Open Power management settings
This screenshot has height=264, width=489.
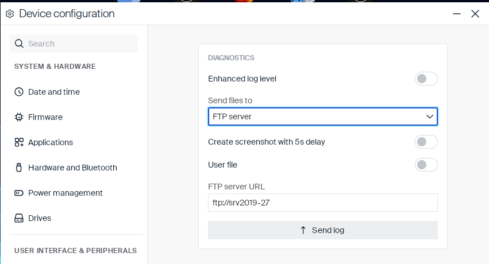[x=65, y=193]
